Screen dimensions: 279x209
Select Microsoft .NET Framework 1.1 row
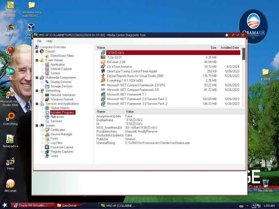point(170,94)
